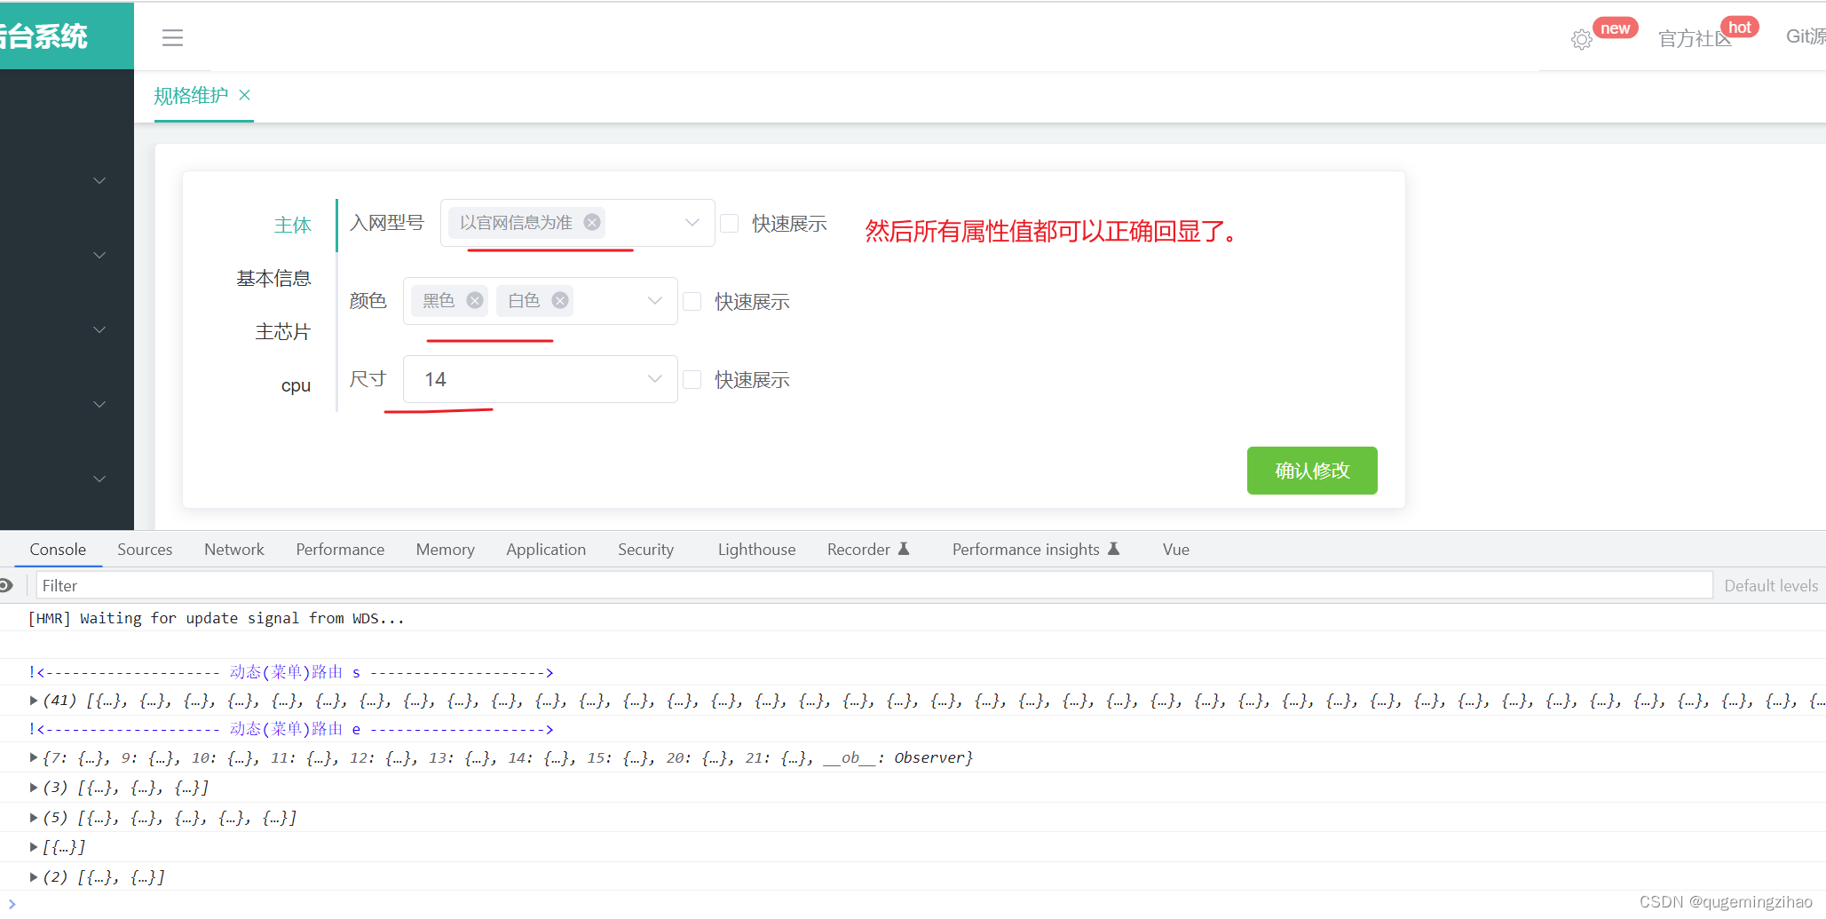Switch to the Application tab
The image size is (1826, 919).
(546, 549)
